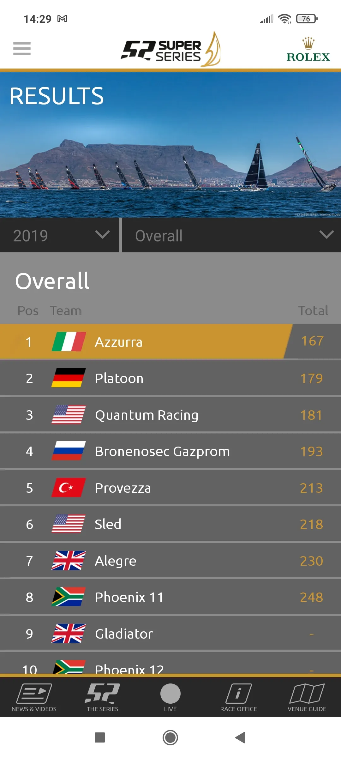Tap the 52 Super Series logo

[x=170, y=49]
